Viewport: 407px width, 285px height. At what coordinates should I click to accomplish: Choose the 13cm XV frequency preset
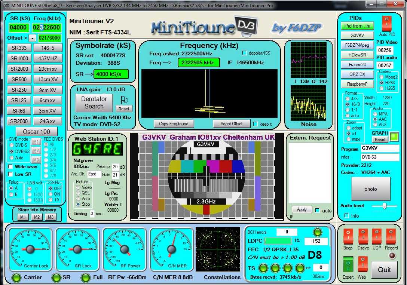48,79
